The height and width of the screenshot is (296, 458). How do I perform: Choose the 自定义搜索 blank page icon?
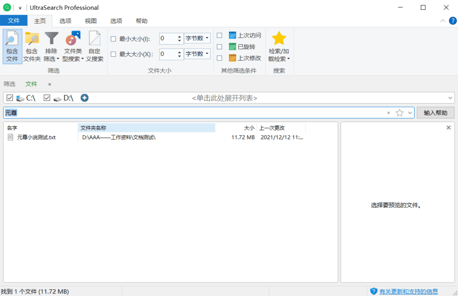pyautogui.click(x=94, y=38)
